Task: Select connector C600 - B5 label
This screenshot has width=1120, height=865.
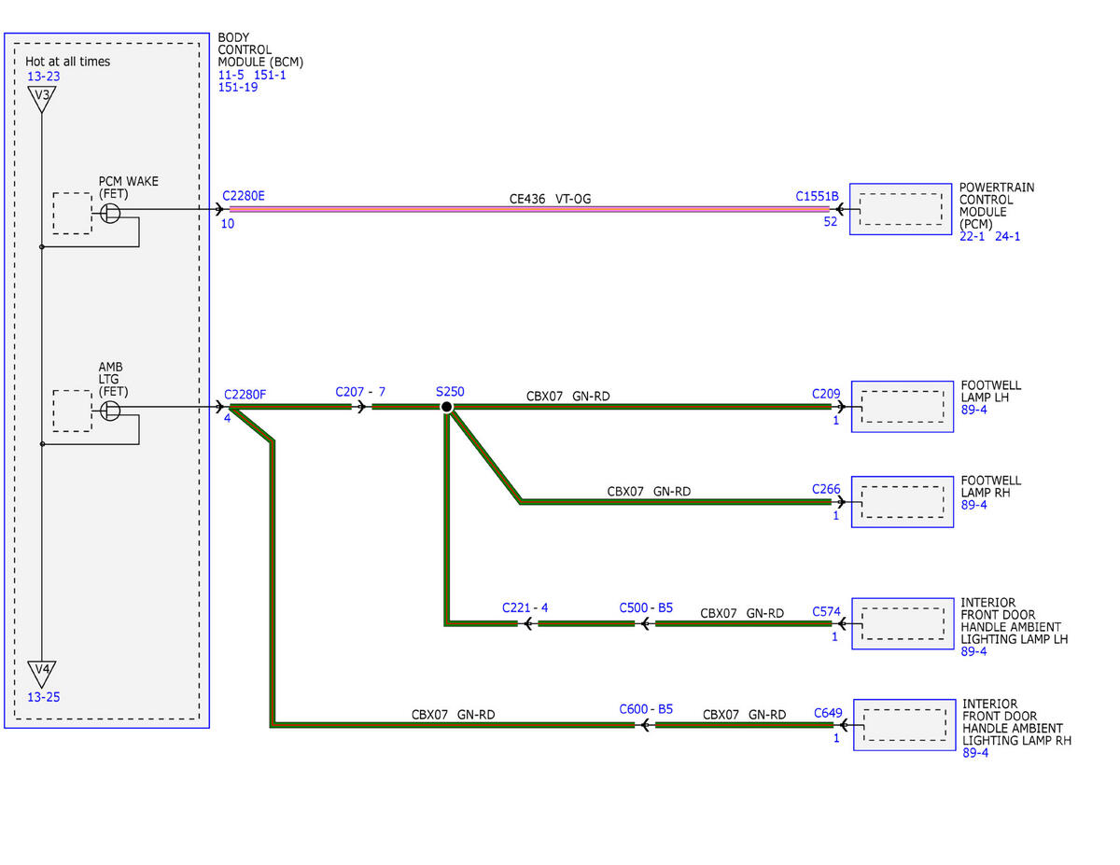Action: (646, 709)
